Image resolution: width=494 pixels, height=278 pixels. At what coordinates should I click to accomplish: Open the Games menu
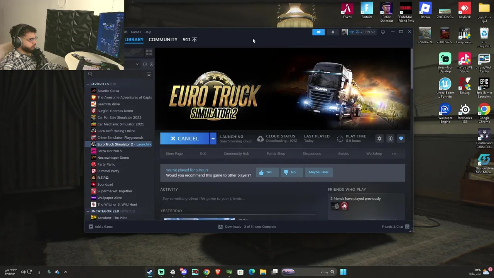(135, 32)
